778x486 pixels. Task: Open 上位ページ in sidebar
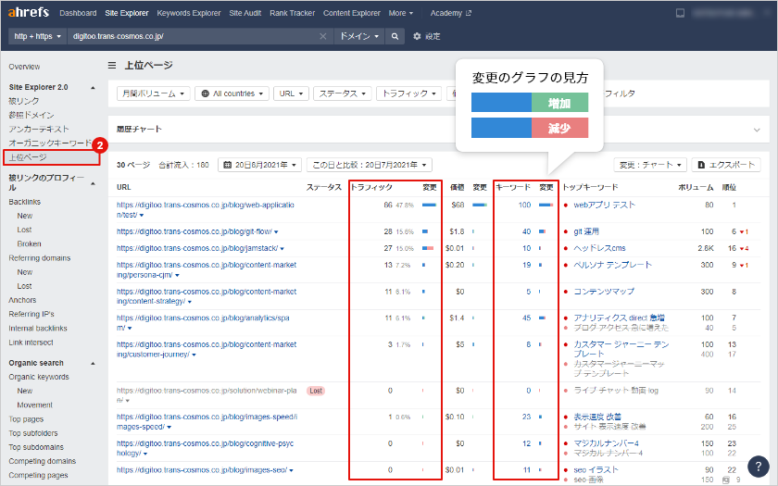click(x=28, y=157)
